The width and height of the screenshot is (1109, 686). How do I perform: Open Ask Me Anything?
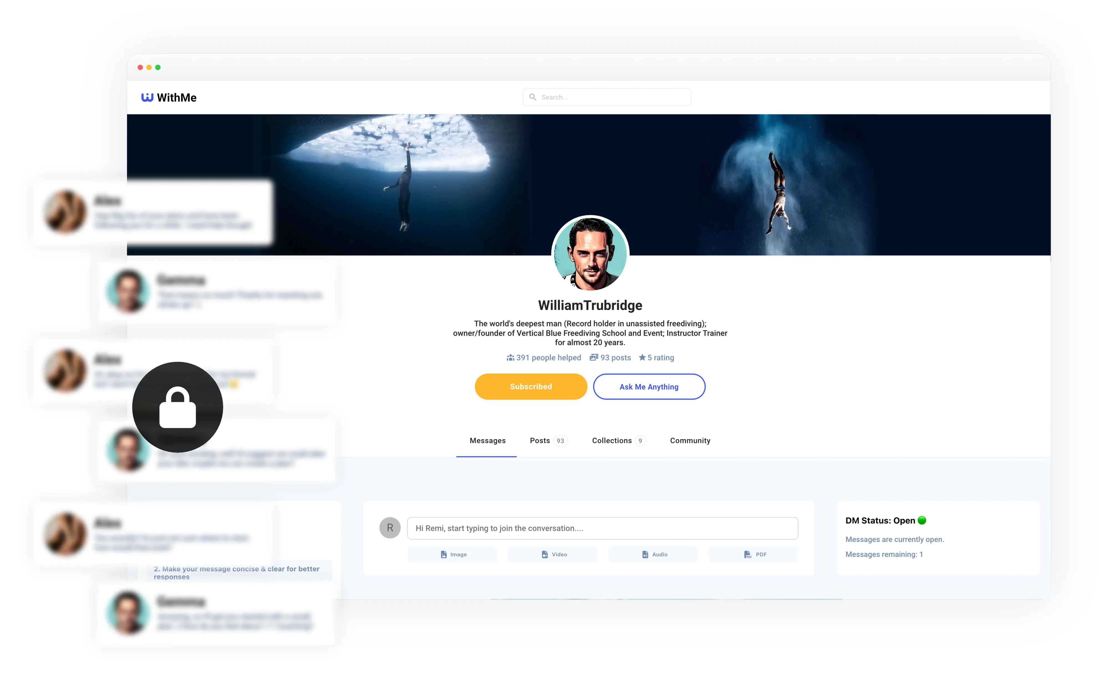[649, 386]
